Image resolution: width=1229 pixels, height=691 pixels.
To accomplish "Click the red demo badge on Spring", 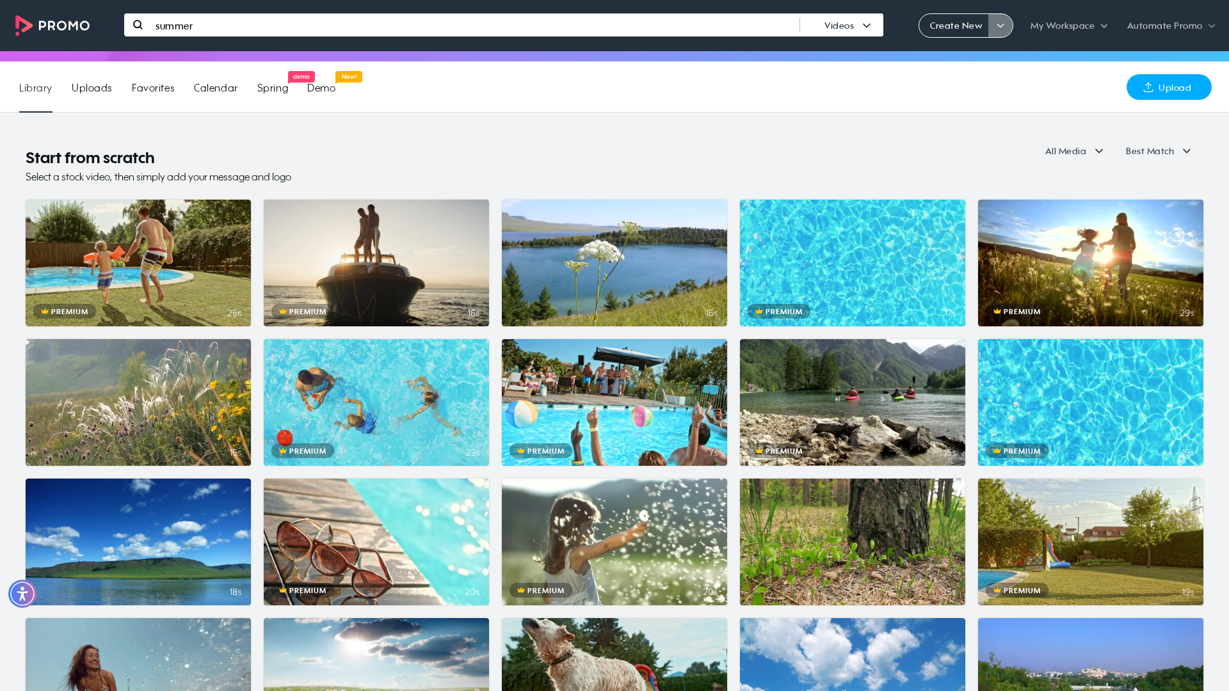I will pyautogui.click(x=301, y=77).
